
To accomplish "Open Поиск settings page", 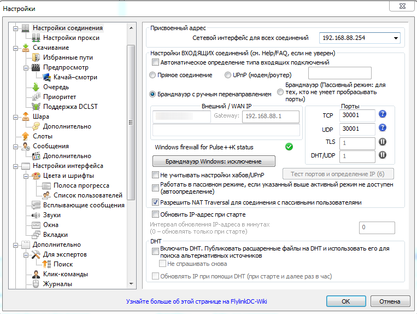I will pos(63,264).
